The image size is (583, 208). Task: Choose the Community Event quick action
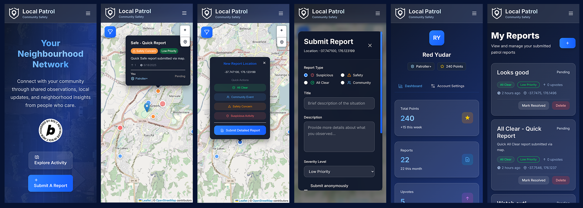click(240, 97)
